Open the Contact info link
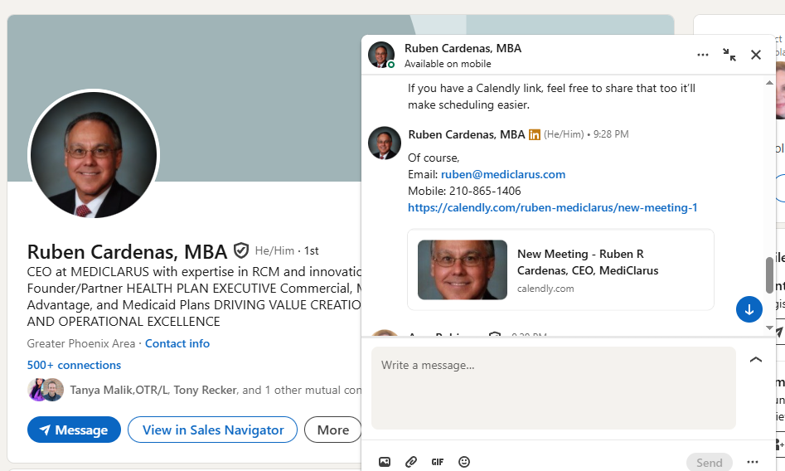Screen dimensions: 785x471 (177, 343)
